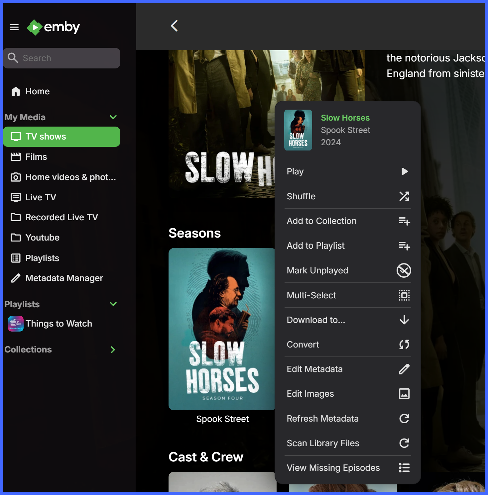Click the Playlists list icon
488x495 pixels.
[16, 258]
